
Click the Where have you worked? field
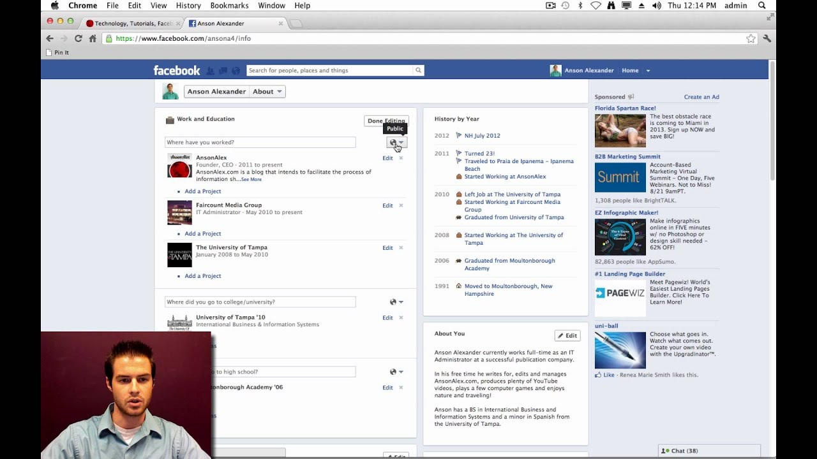[260, 142]
